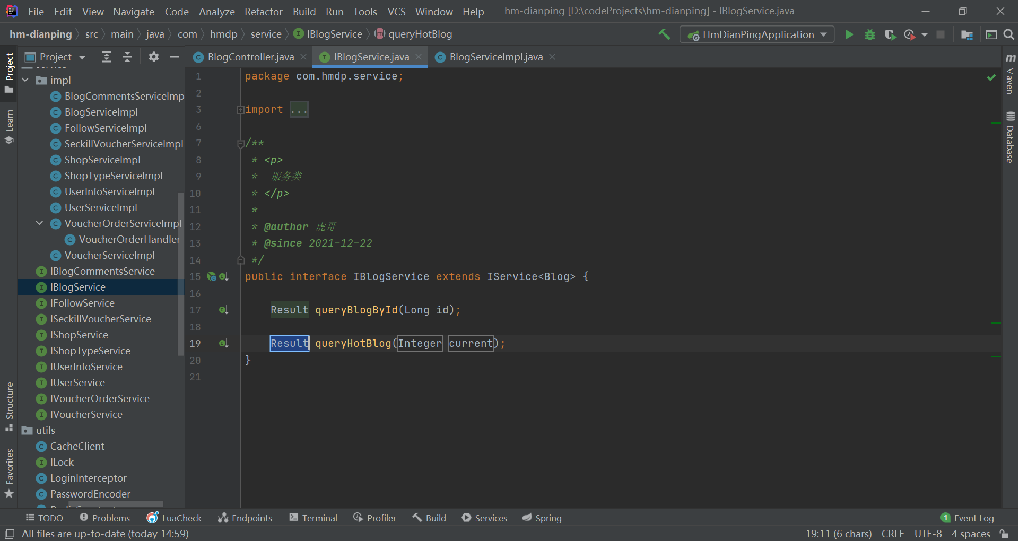Click the stop process square icon

[x=940, y=34]
